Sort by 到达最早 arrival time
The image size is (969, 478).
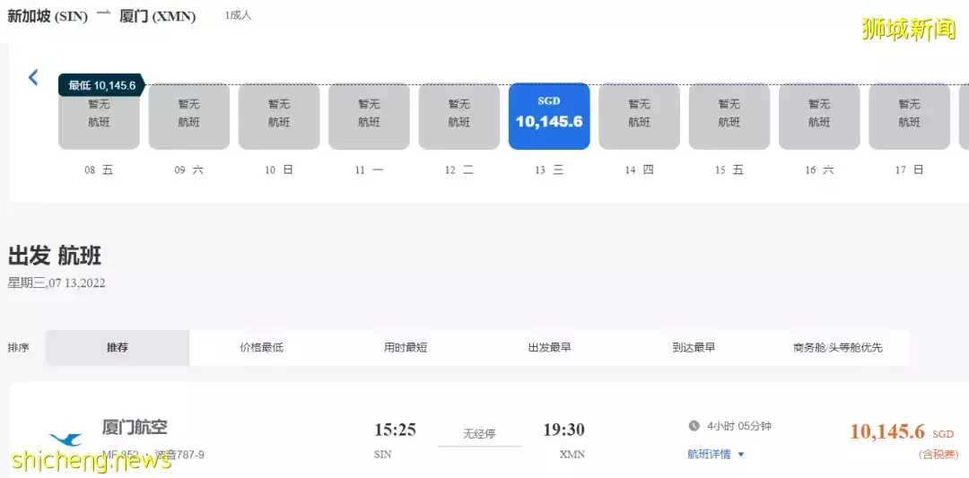(x=694, y=348)
